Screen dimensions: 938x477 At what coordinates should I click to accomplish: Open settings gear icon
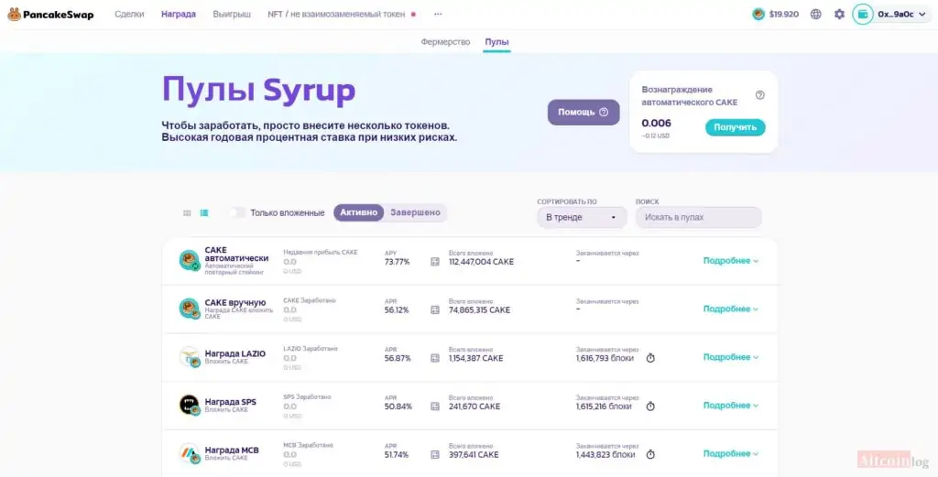click(x=839, y=14)
